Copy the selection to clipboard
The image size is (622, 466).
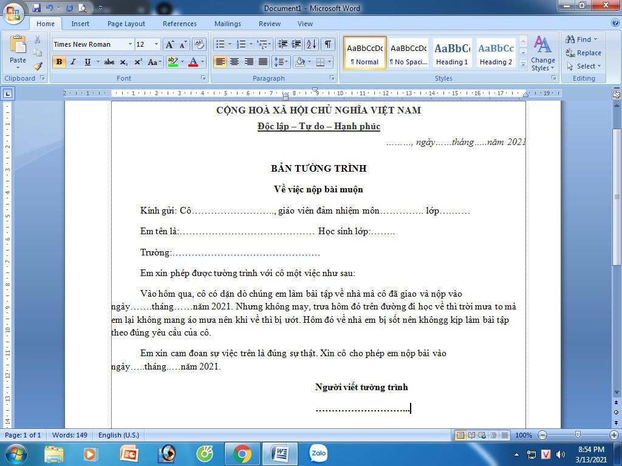click(x=37, y=53)
